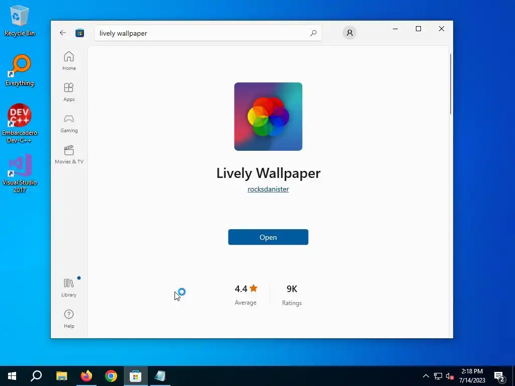Open Help in the sidebar

69,319
